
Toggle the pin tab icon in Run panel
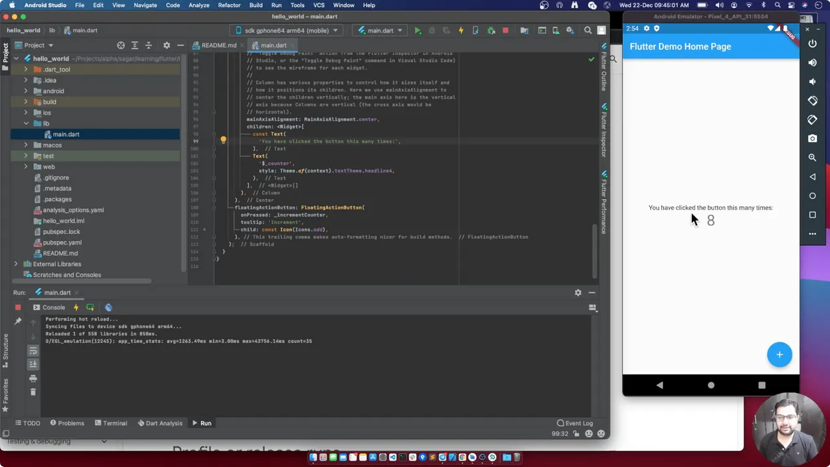(x=18, y=321)
